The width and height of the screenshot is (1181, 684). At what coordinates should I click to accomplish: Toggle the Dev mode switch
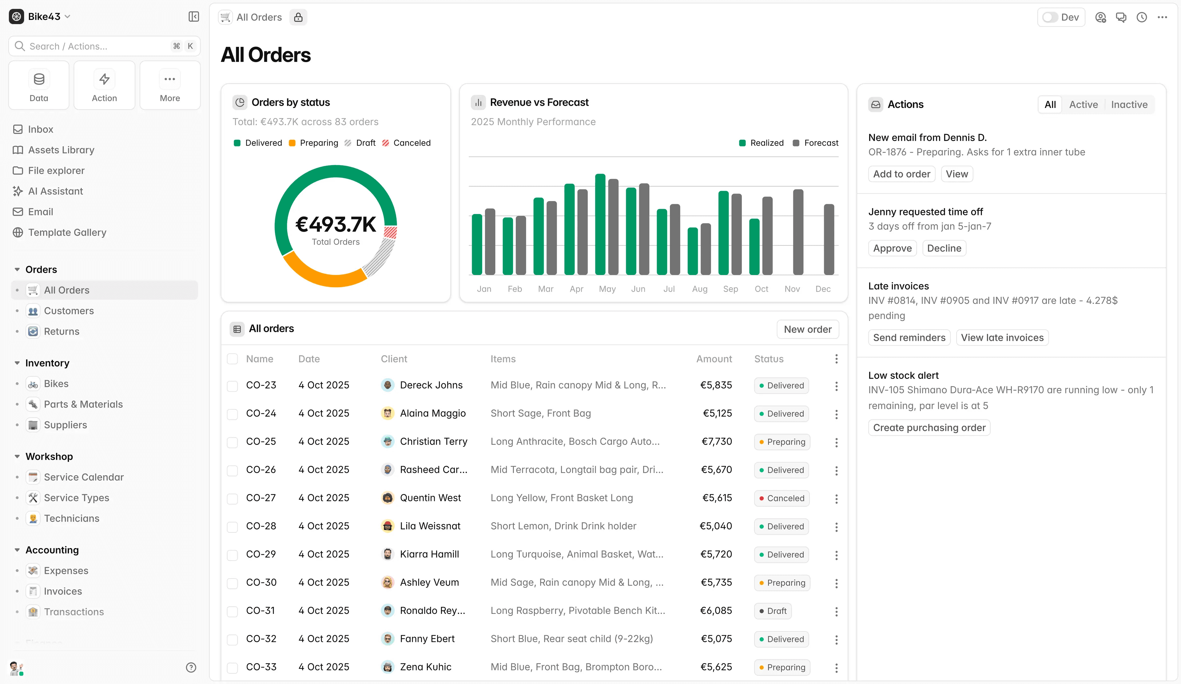tap(1050, 17)
